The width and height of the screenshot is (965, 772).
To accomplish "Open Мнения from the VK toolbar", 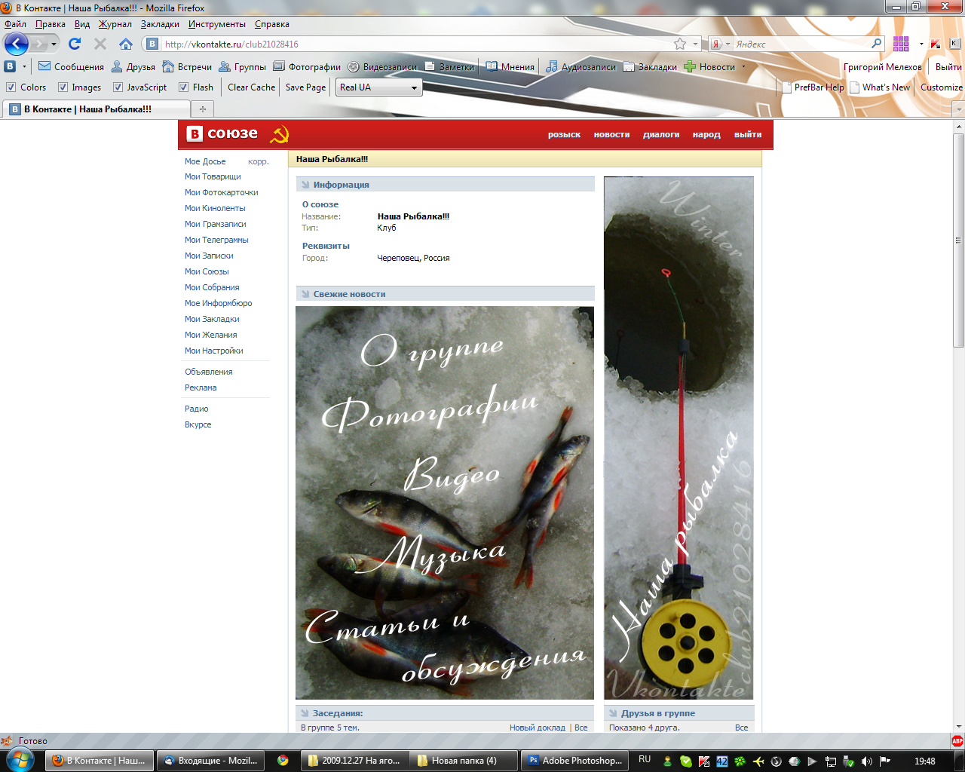I will [510, 66].
